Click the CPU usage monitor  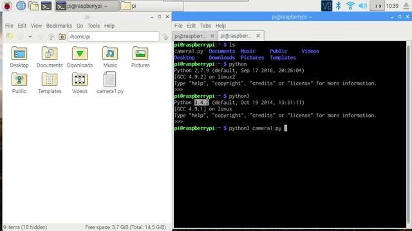(377, 6)
